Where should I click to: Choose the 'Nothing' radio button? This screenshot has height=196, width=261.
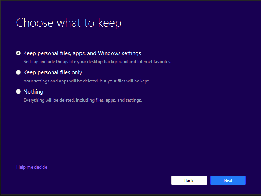tap(18, 92)
